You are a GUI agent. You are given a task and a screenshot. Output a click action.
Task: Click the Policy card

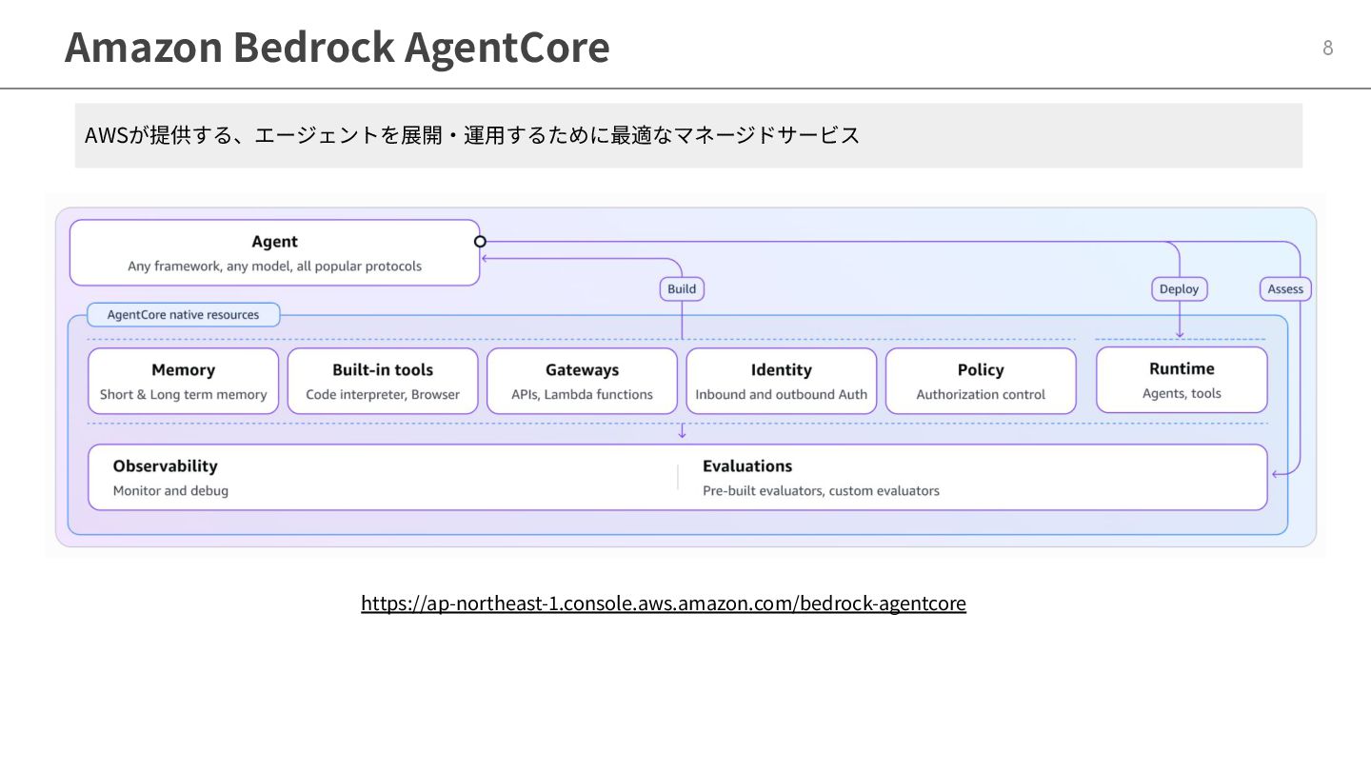coord(981,381)
